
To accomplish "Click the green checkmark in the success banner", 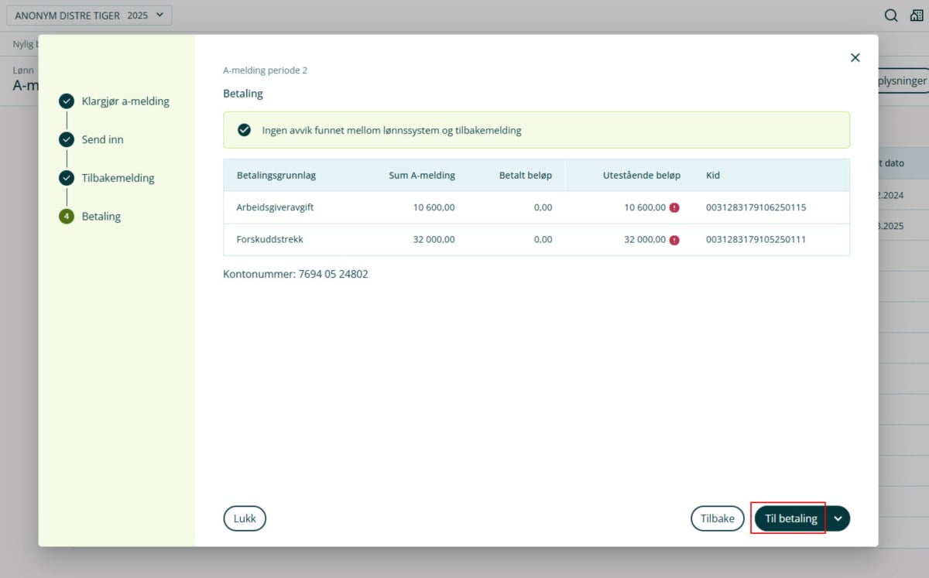I will (245, 130).
